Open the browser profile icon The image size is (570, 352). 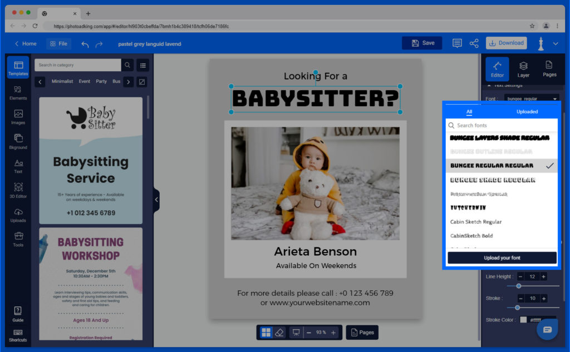pos(546,26)
